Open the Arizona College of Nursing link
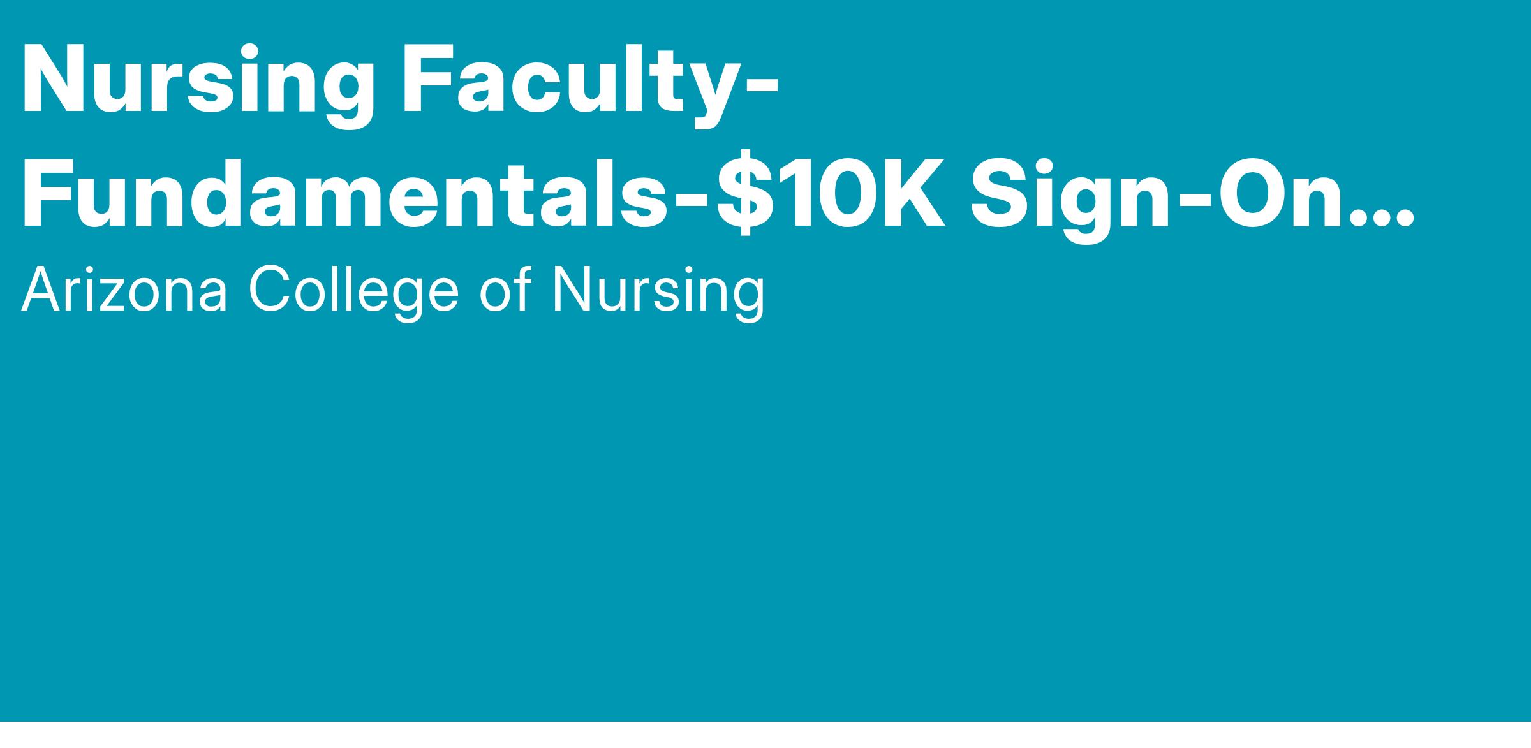1531x748 pixels. click(393, 291)
